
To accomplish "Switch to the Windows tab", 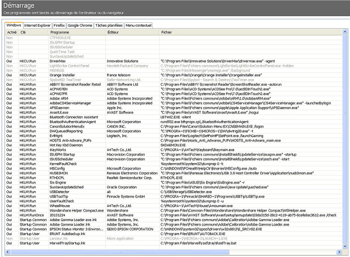I will coord(14,25).
